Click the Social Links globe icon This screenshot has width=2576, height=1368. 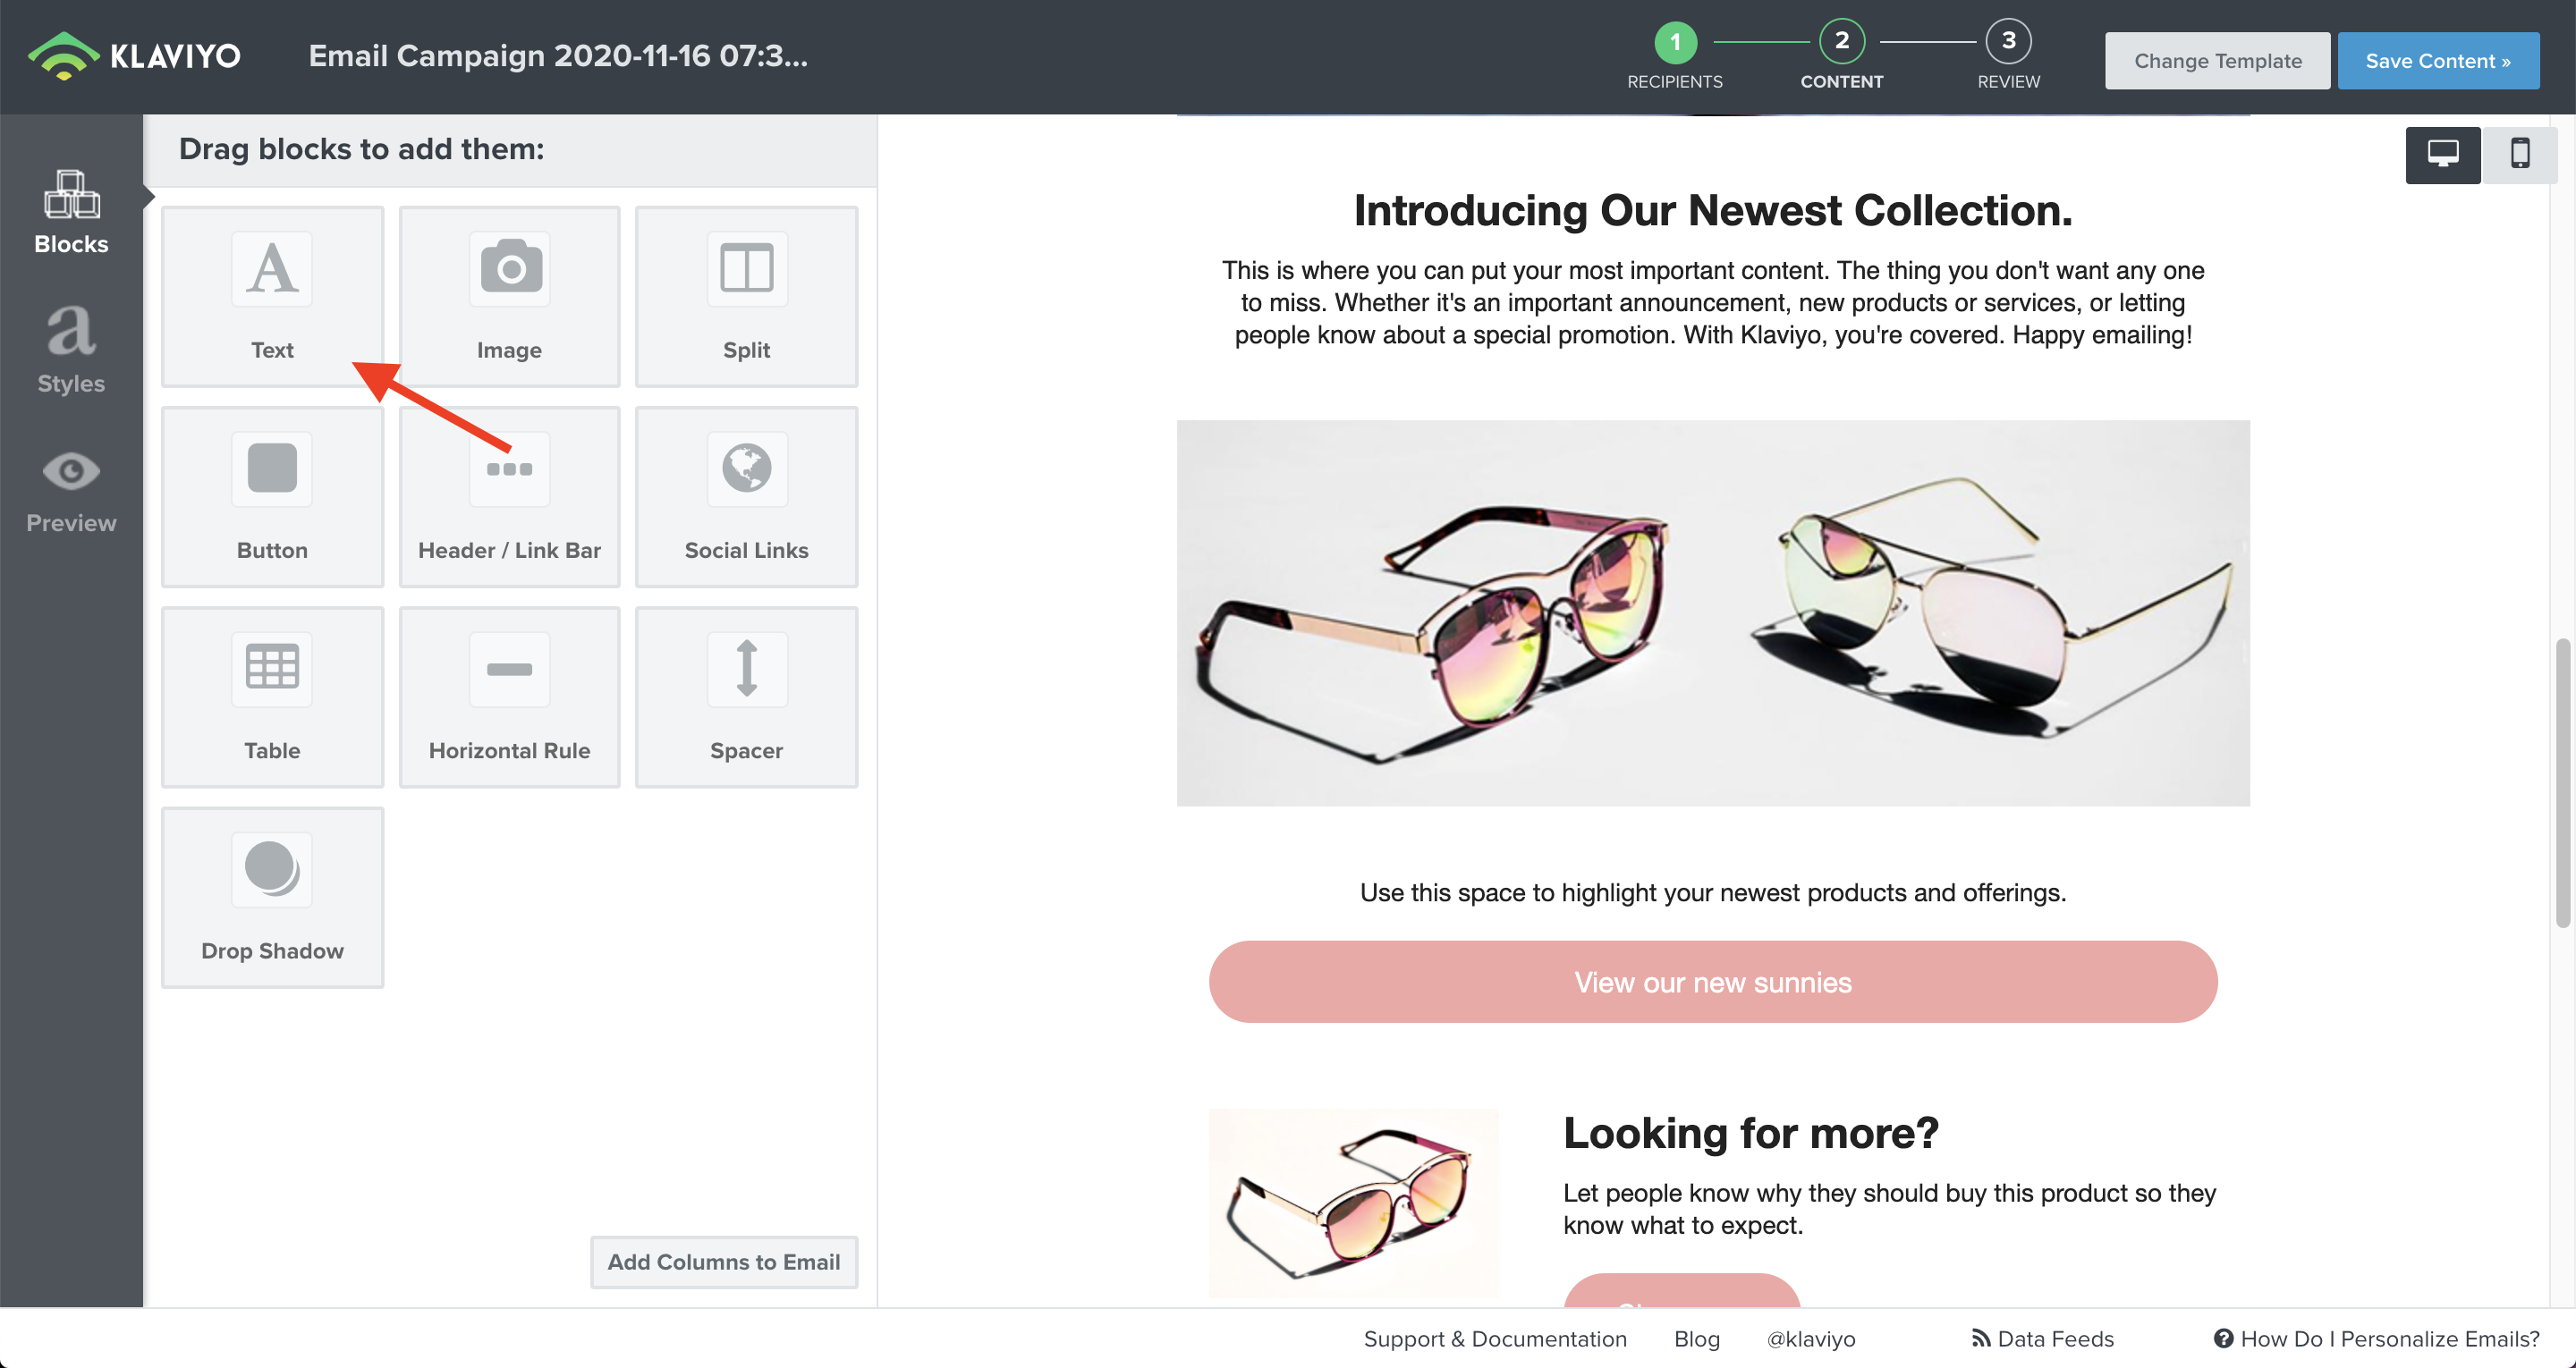click(x=746, y=469)
